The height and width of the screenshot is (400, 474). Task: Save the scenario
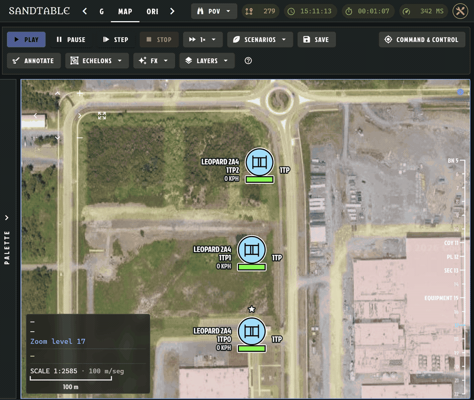[x=316, y=40]
